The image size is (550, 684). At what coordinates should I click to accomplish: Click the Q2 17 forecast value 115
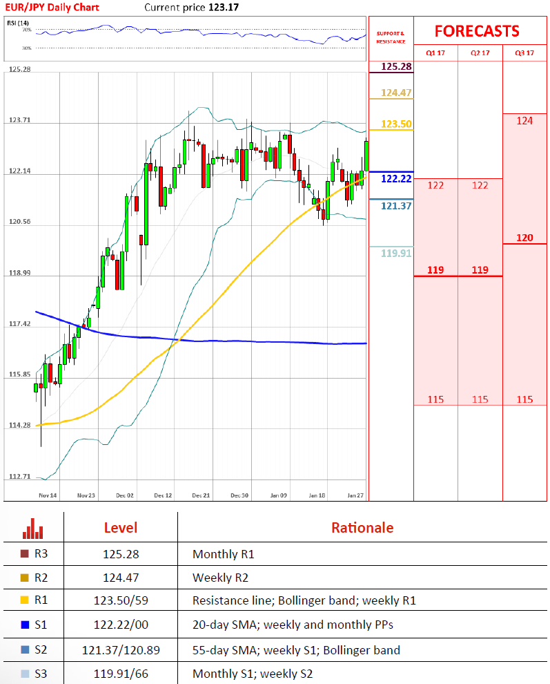480,399
